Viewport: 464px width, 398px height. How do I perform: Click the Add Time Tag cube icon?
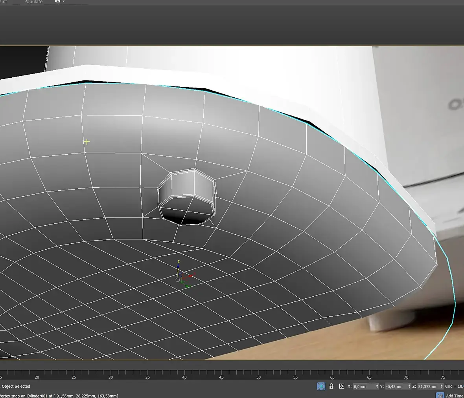(440, 395)
